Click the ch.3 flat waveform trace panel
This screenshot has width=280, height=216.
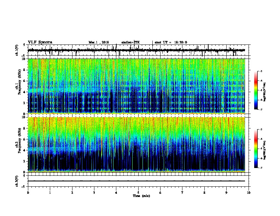pos(138,181)
